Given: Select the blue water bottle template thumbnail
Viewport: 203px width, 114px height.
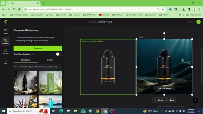Looking at the screenshot, I should pos(50,102).
